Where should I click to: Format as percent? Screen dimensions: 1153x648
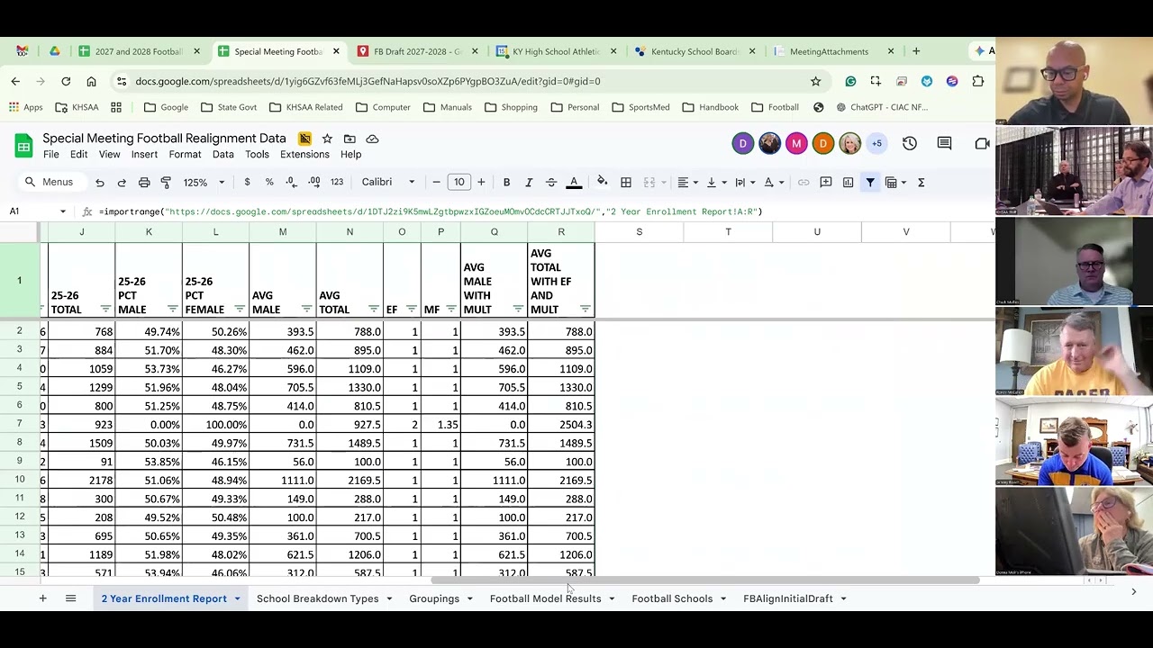tap(269, 182)
